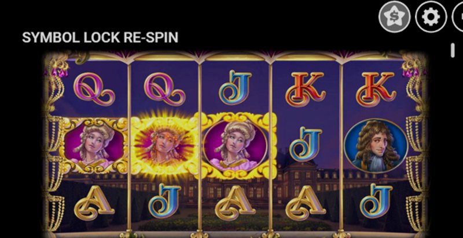Click the vertical scrollbar handle at right edge
This screenshot has height=238, width=463.
(453, 50)
